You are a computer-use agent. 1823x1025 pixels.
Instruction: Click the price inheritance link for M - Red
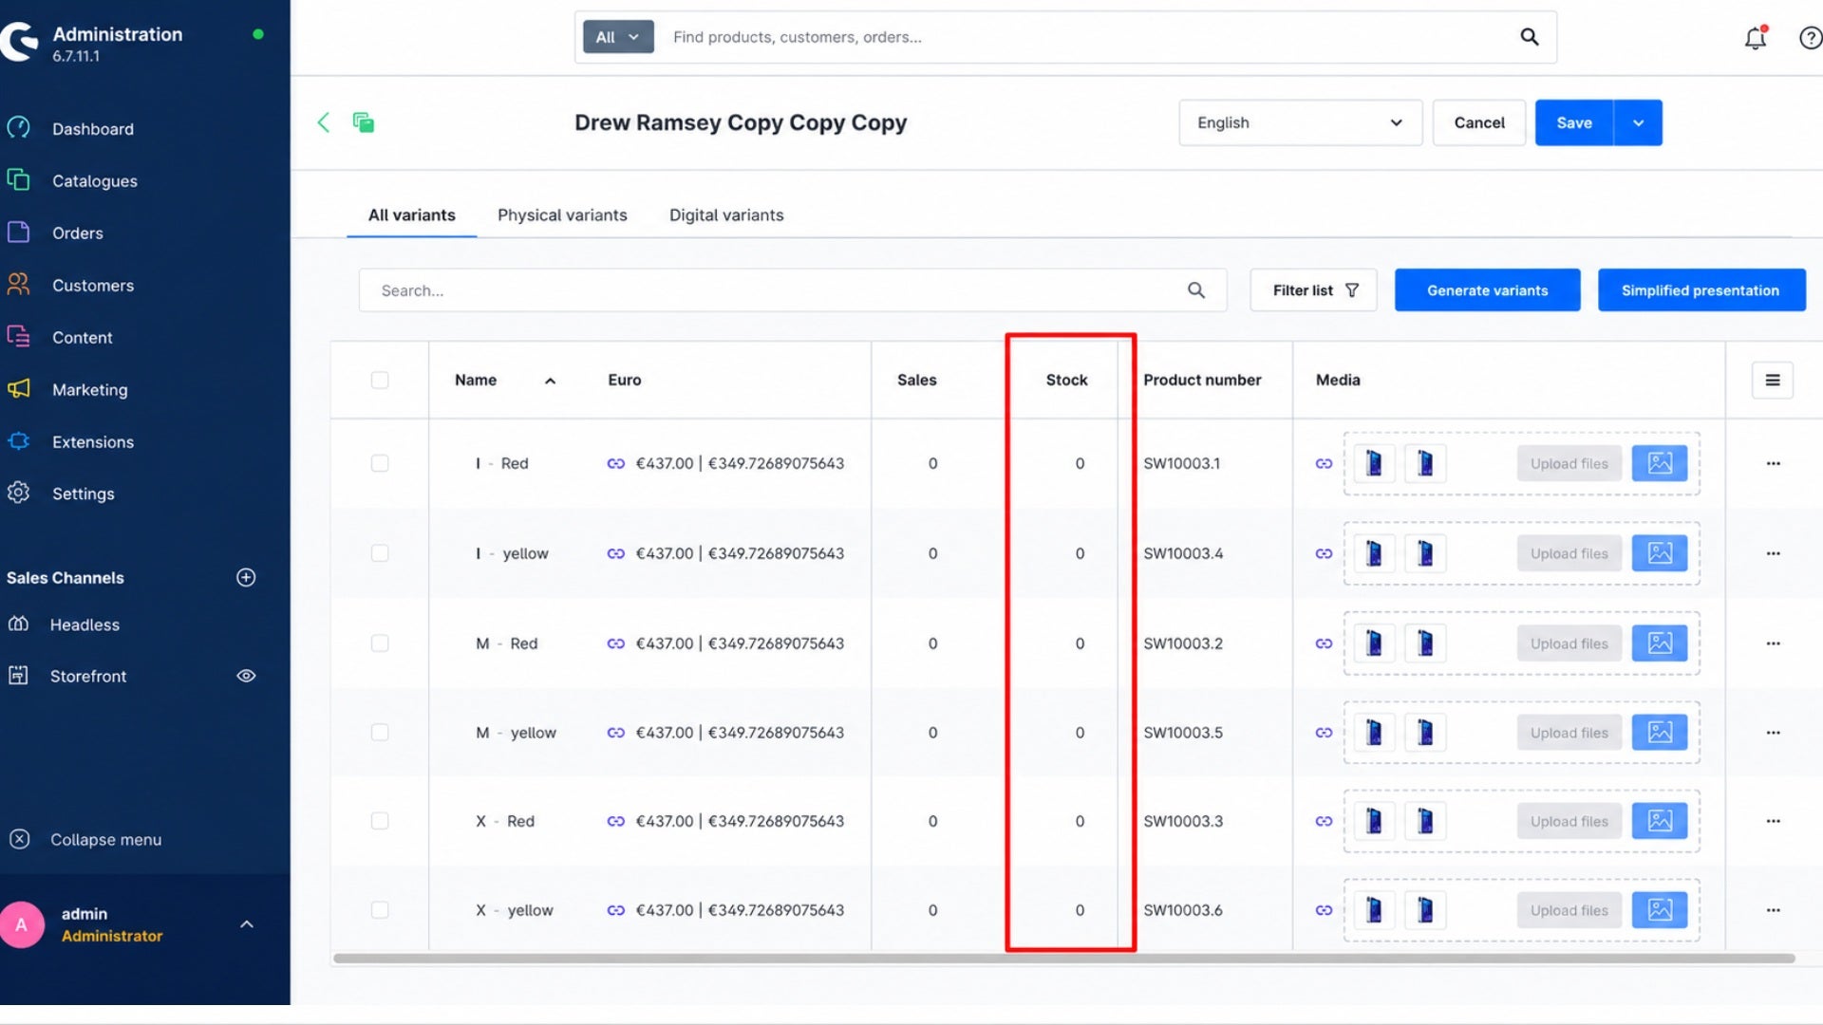(615, 643)
